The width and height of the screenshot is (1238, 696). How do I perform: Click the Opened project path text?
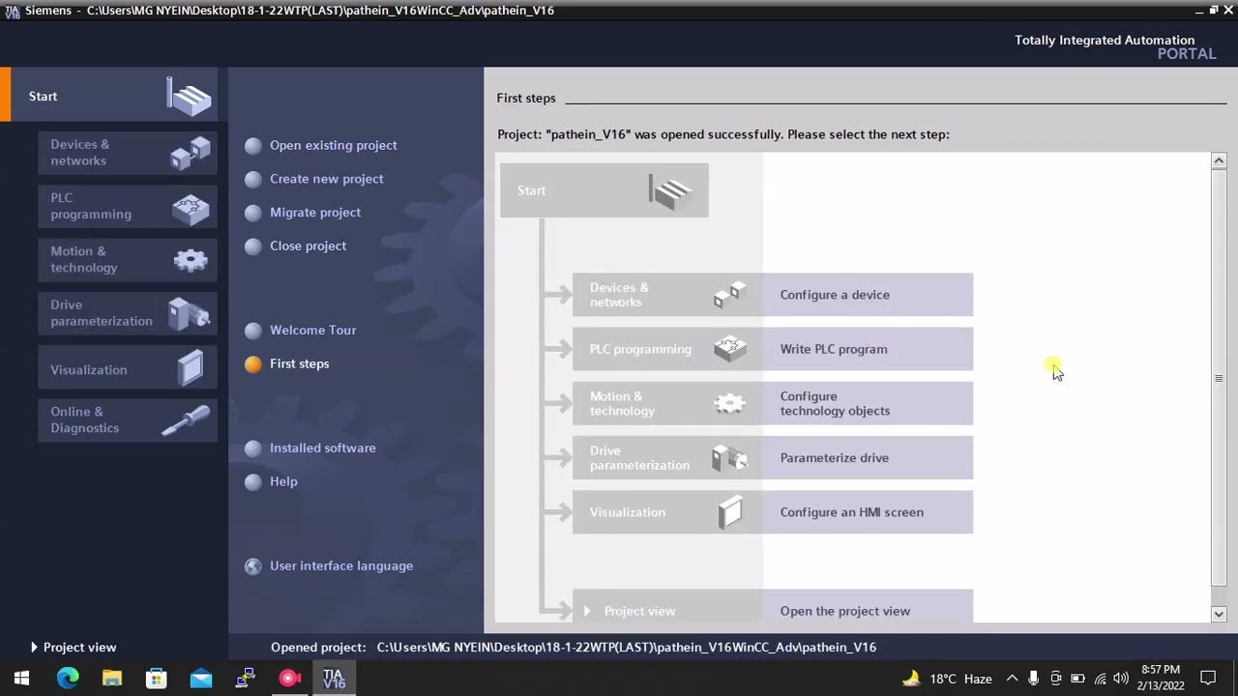(627, 647)
